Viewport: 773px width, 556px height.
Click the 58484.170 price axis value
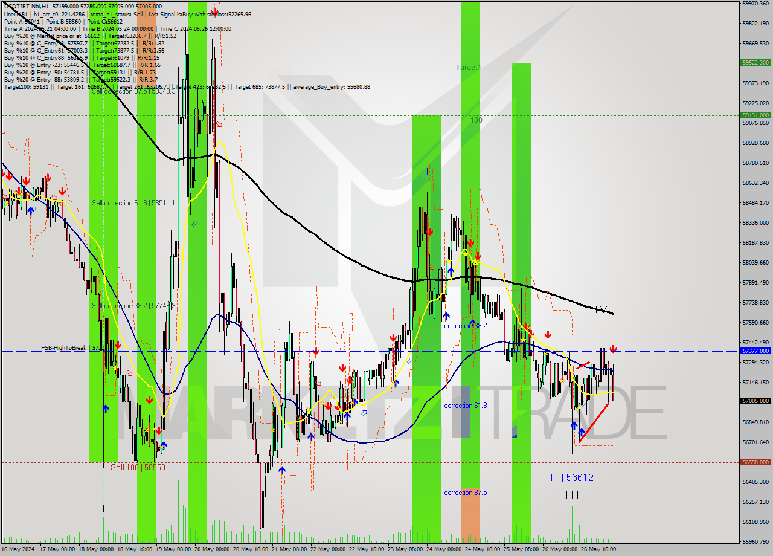click(756, 203)
